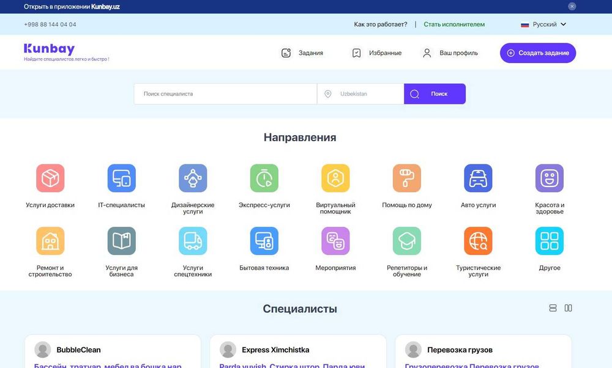The width and height of the screenshot is (612, 368).
Task: Open the Мероприятия masks icon
Action: coord(335,241)
